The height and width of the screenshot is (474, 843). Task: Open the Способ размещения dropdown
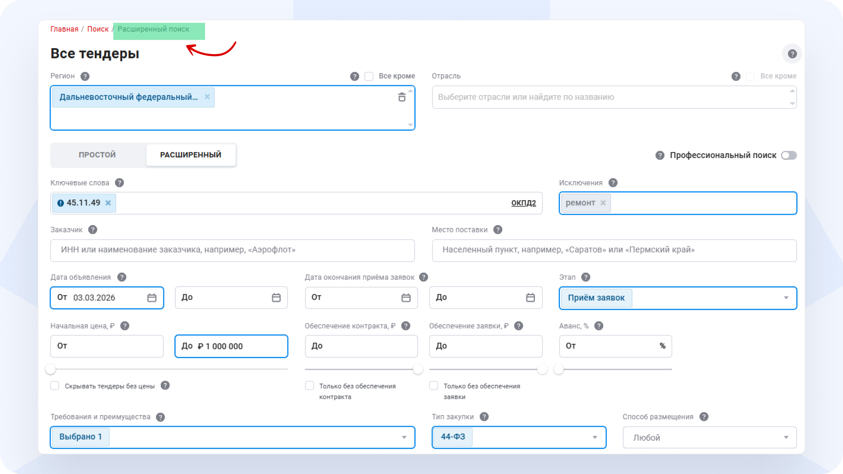[786, 437]
